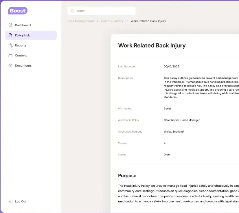239x213 pixels.
Task: Click the Purpose section heading
Action: tap(127, 176)
